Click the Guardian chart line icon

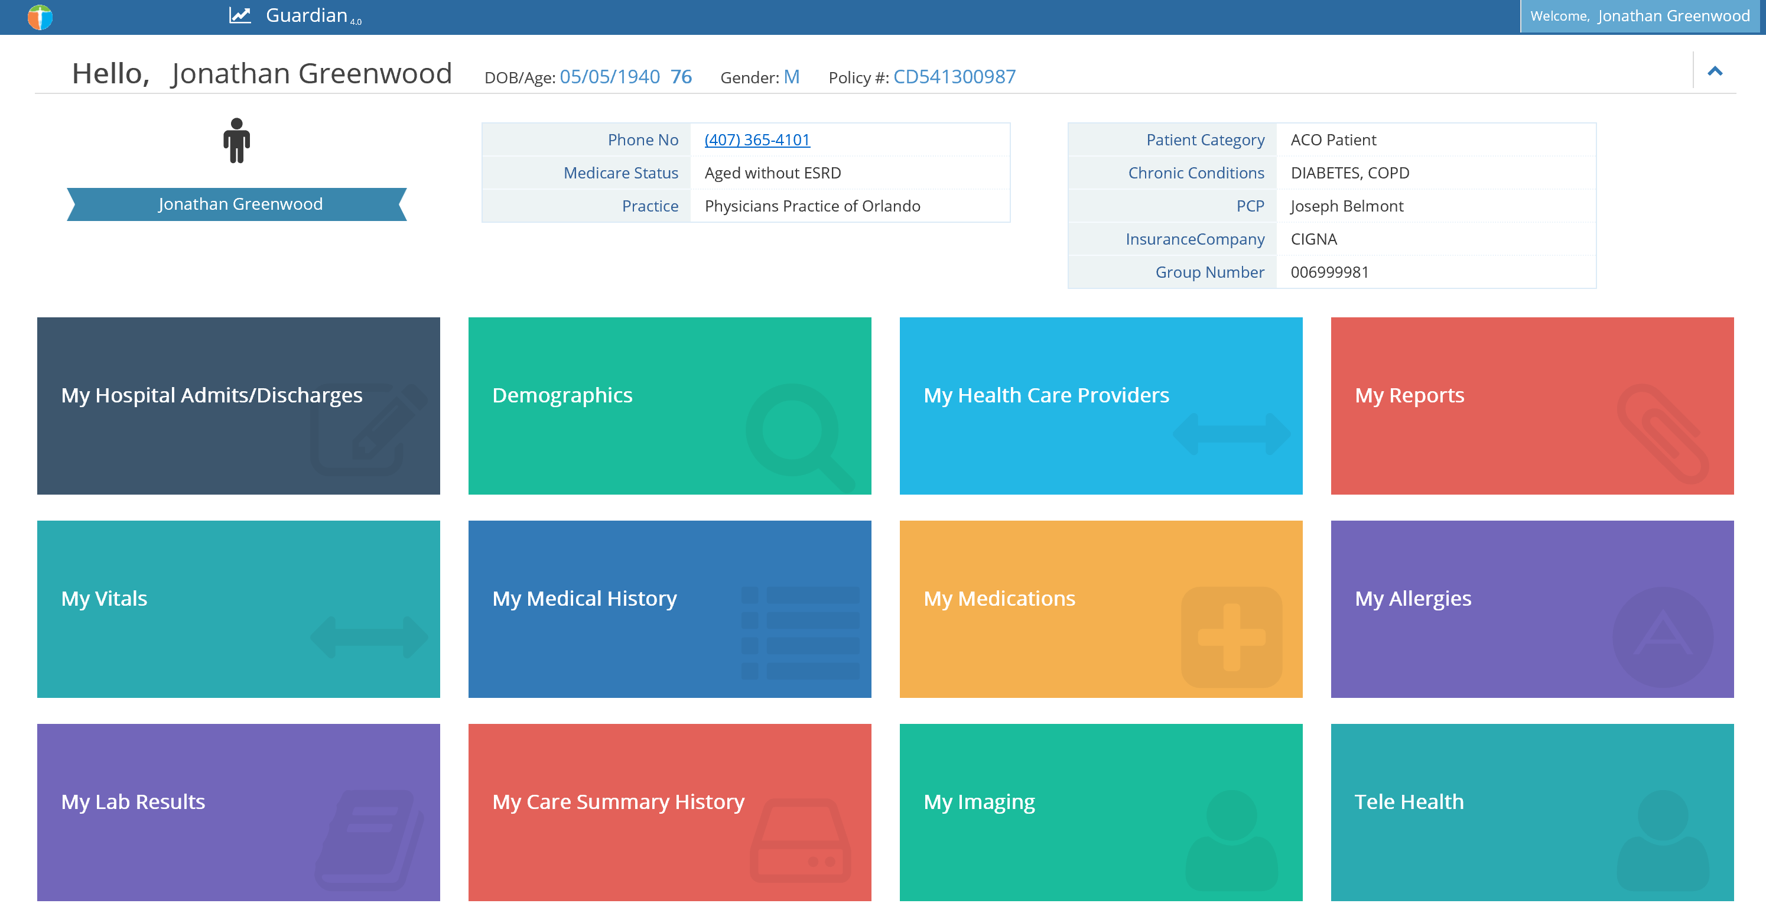coord(240,15)
